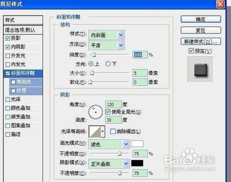This screenshot has height=182, width=231.
Task: Open the 方法 dropdown showing 平滑
Action: pos(106,45)
